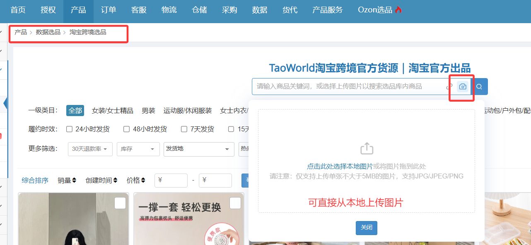Click the 关闭 button in upload popup
Image resolution: width=531 pixels, height=245 pixels.
coord(367,228)
